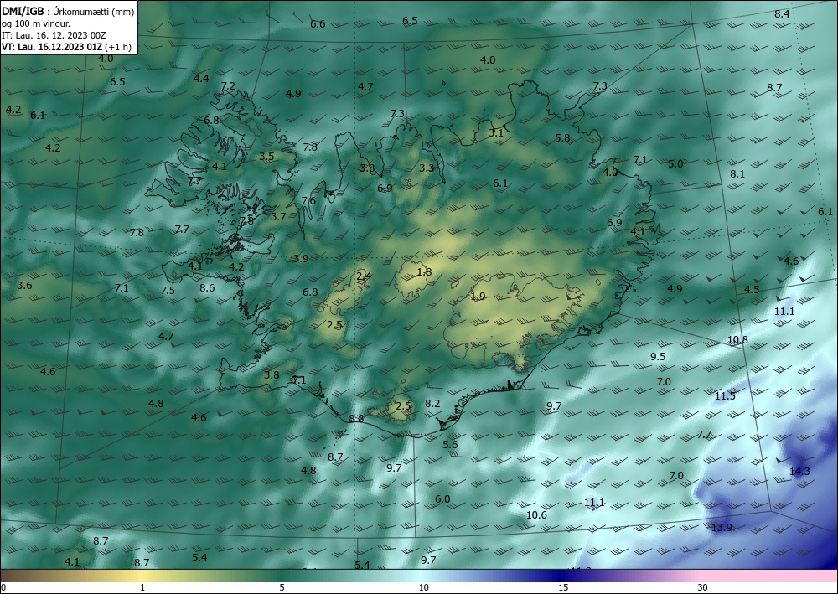Select the 'Úrkomumætti (mm)' label
Screen dimensions: 838x594
tap(94, 12)
